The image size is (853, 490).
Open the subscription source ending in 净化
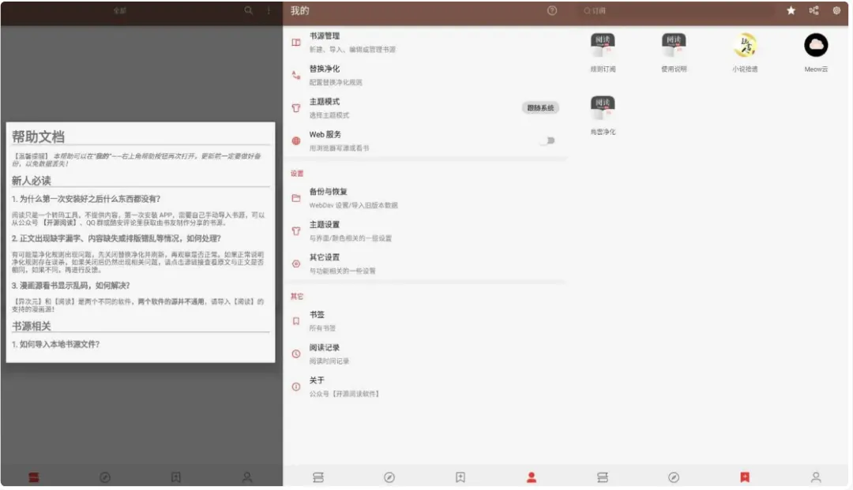tap(603, 114)
